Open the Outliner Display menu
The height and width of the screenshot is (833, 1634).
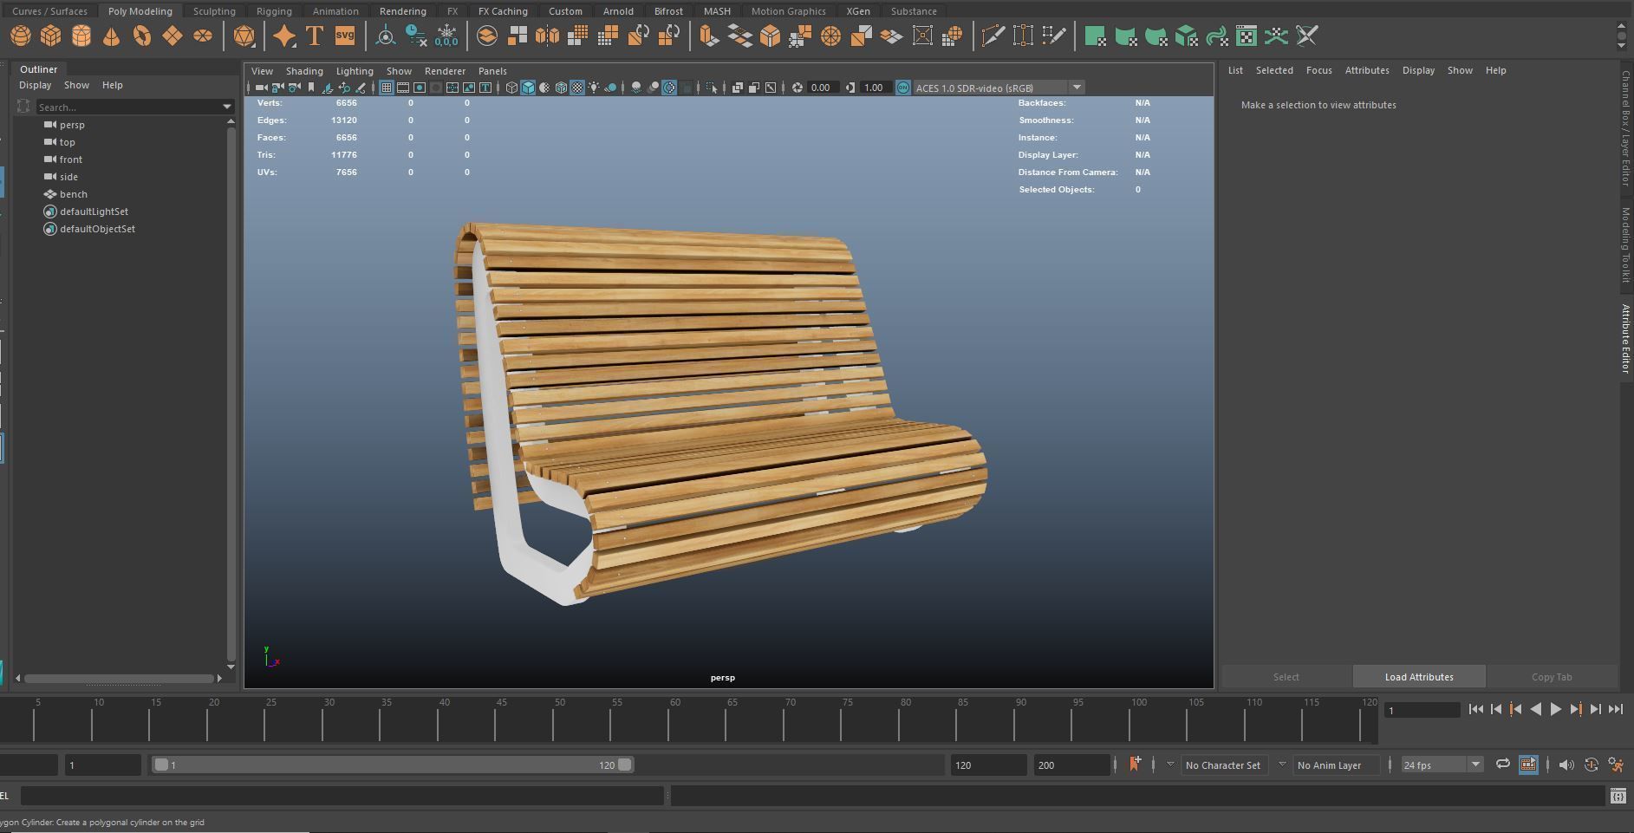(35, 85)
